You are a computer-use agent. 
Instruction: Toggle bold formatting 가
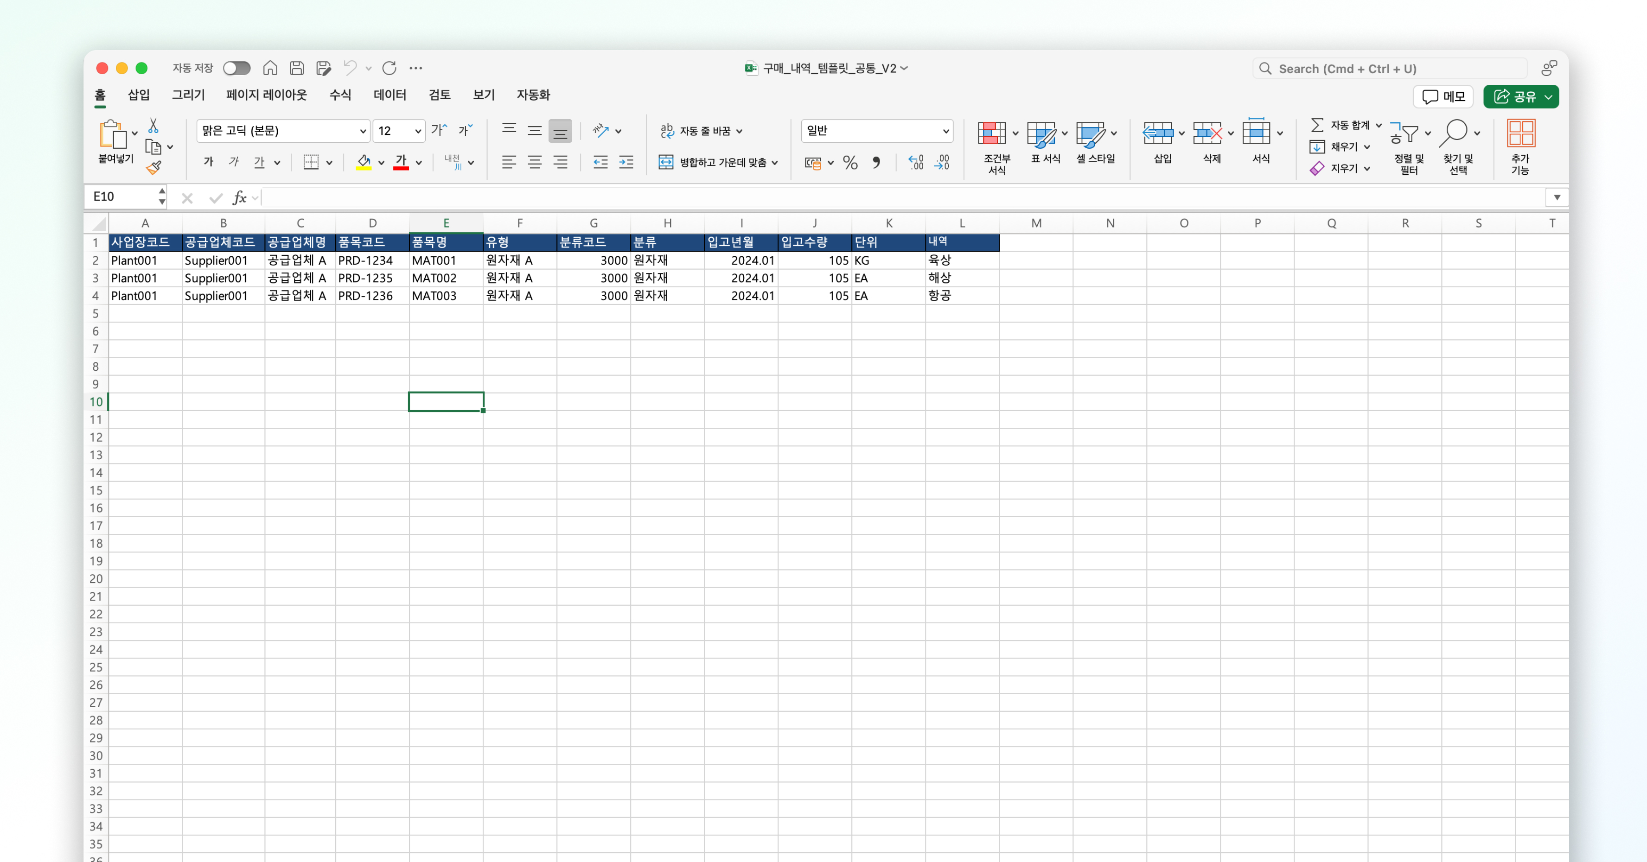(209, 162)
